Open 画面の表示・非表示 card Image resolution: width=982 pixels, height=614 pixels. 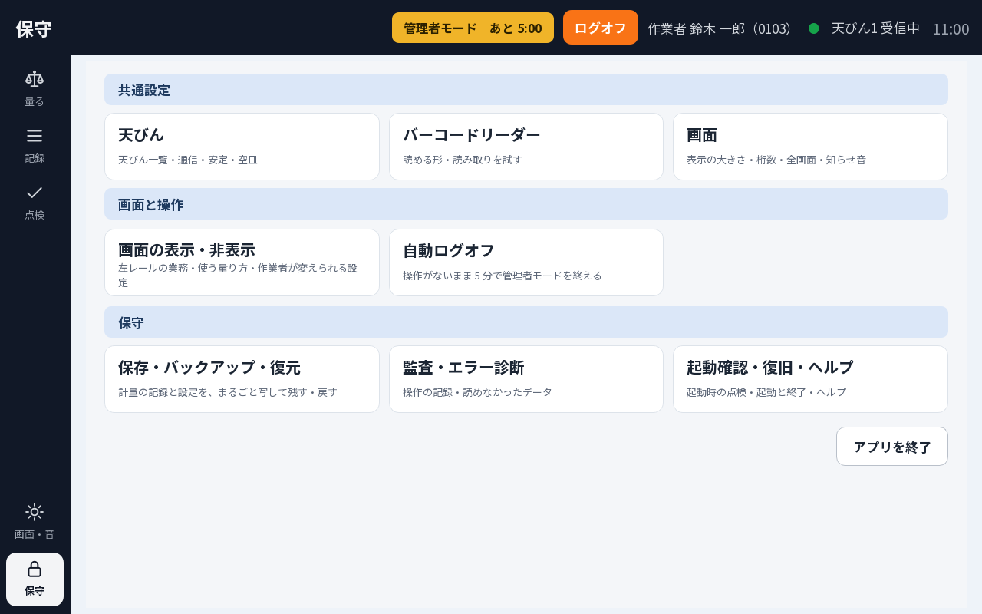[x=242, y=262]
